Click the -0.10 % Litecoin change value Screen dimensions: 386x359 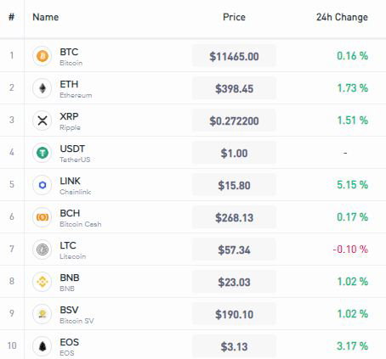point(350,250)
